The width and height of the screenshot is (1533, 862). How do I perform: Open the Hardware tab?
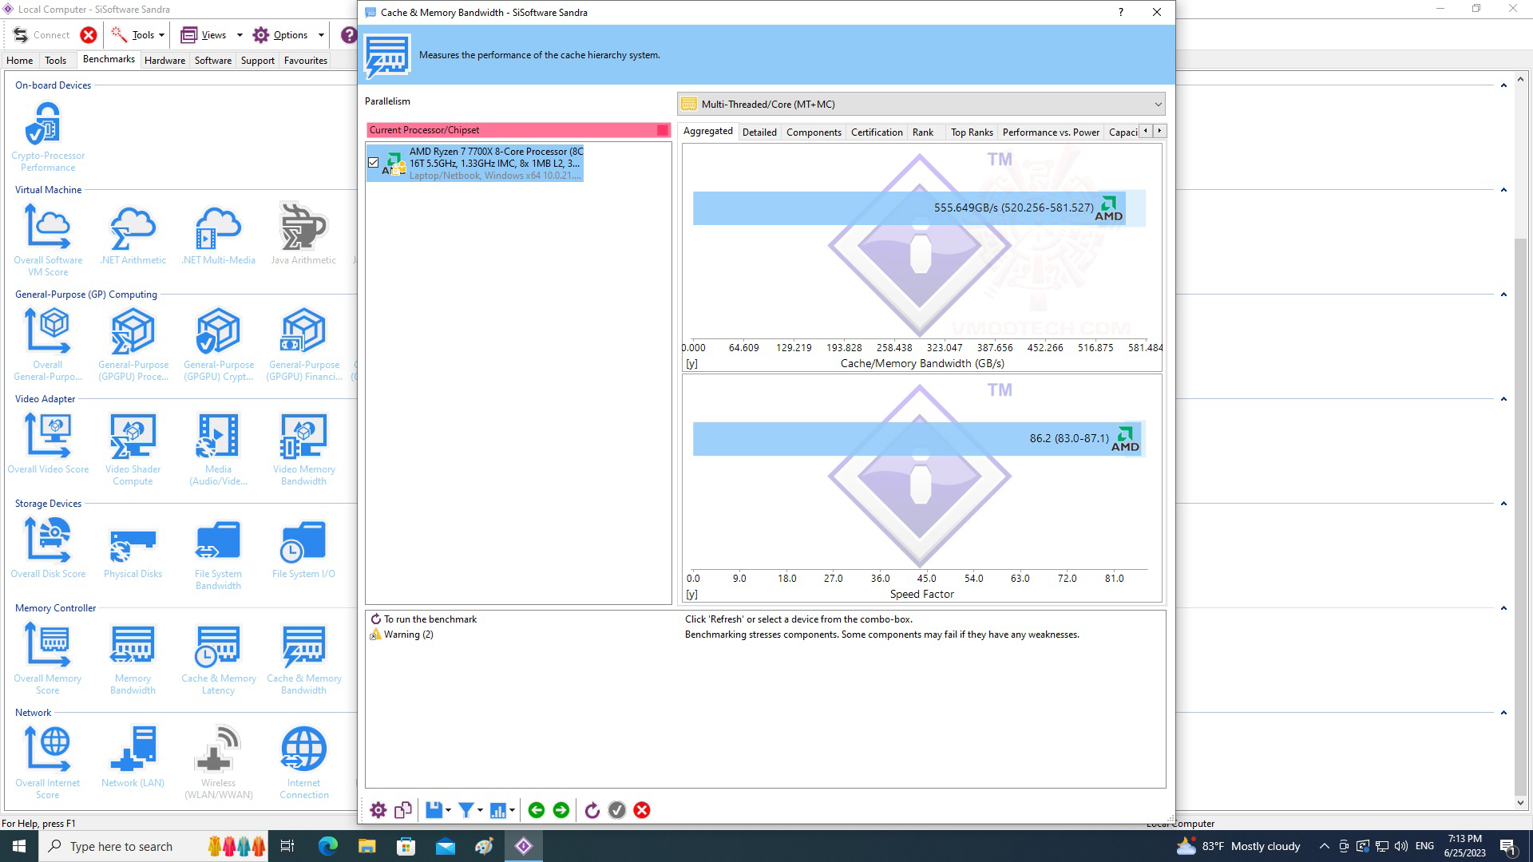click(x=164, y=61)
